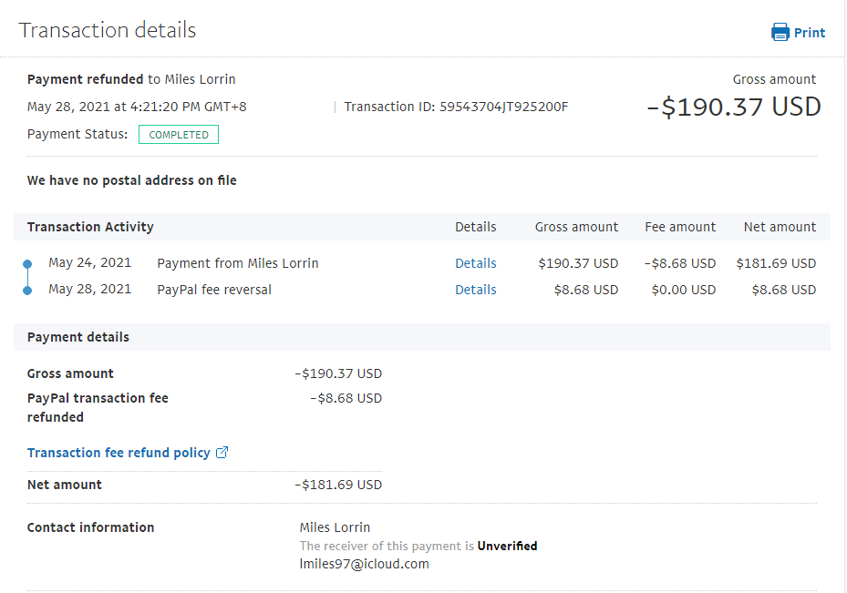Click the large -$190.37 USD gross amount

coord(734,107)
